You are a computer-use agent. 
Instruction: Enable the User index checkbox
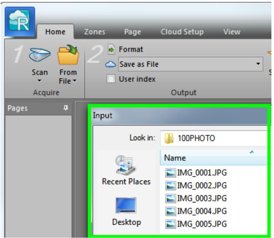(x=111, y=79)
